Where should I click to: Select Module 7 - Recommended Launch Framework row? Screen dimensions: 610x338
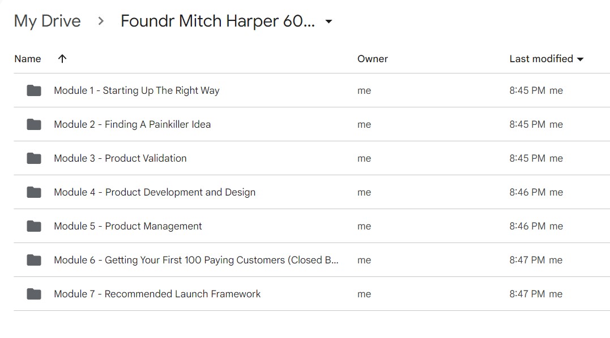tap(311, 294)
